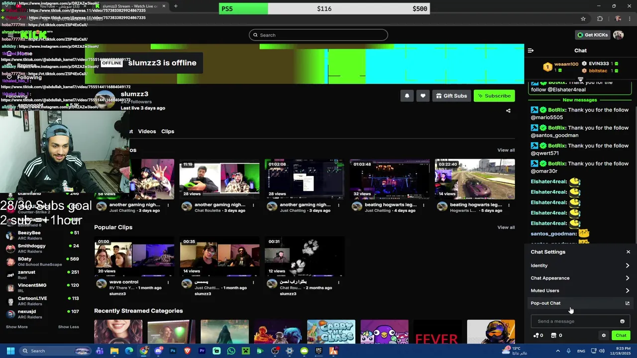Click the share icon below Subscribe
This screenshot has width=637, height=358.
508,111
